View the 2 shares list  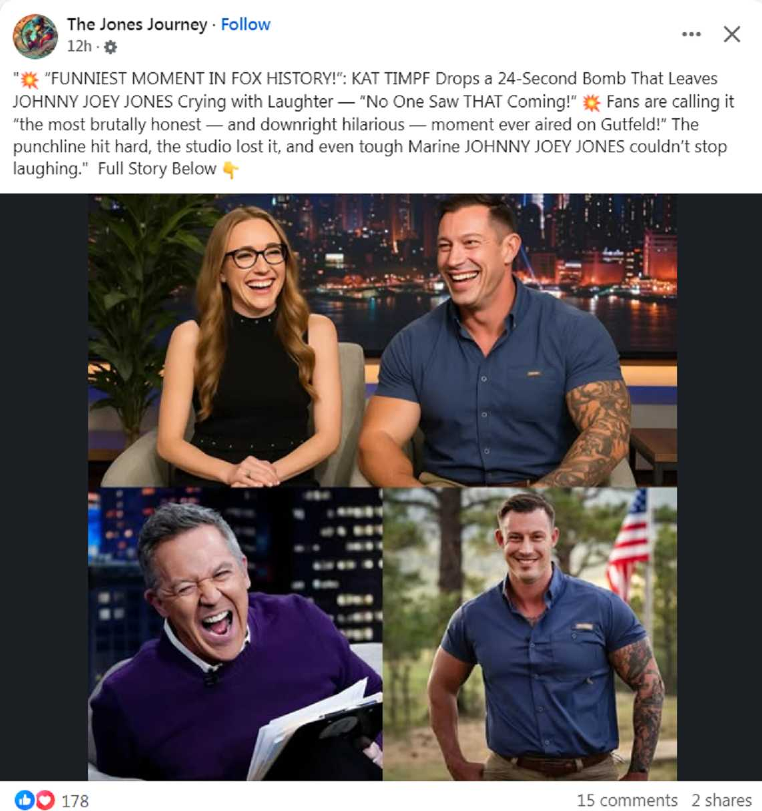pyautogui.click(x=721, y=800)
